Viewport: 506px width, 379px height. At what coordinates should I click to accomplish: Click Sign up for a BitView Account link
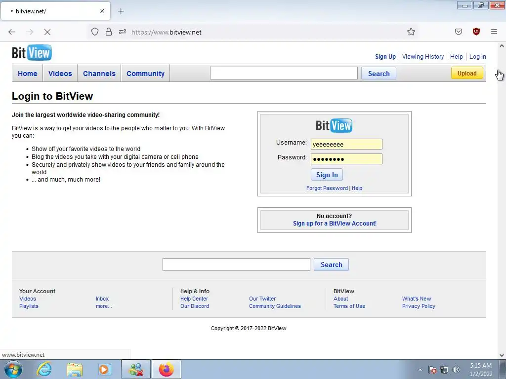point(335,224)
